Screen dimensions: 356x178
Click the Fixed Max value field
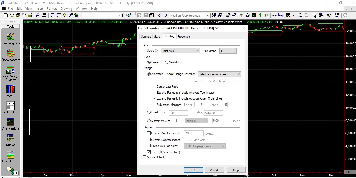click(213, 113)
